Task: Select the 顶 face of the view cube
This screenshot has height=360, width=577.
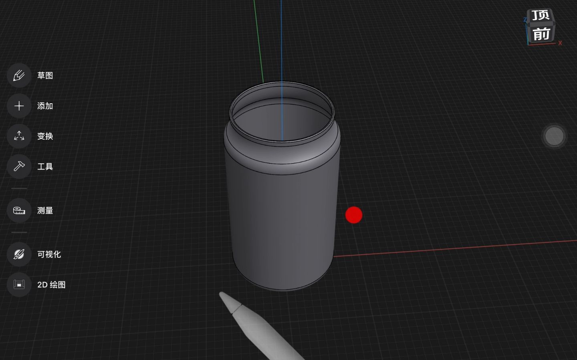Action: (x=541, y=15)
